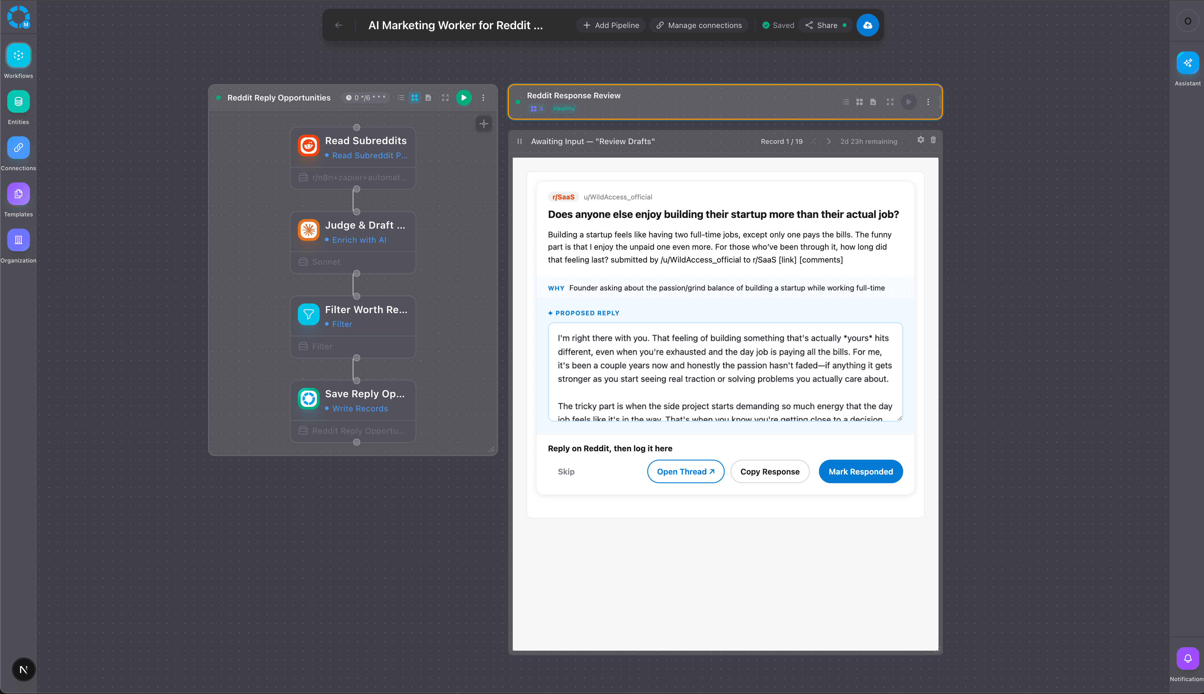This screenshot has width=1204, height=694.
Task: Run the Reddit Reply Opportunities pipeline
Action: pos(463,98)
